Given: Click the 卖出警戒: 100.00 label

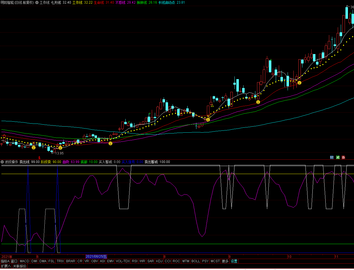Looking at the screenshot, I should (157, 162).
